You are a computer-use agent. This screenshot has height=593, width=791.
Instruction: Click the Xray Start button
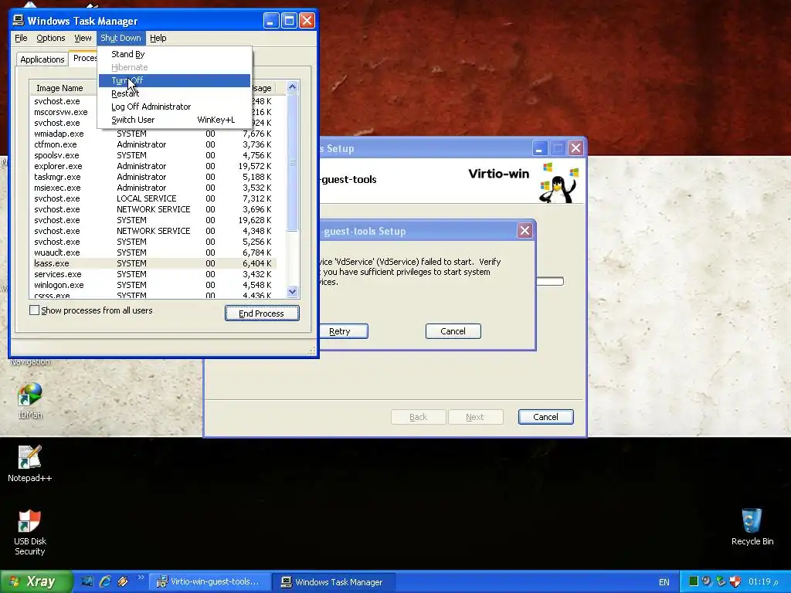pyautogui.click(x=36, y=581)
